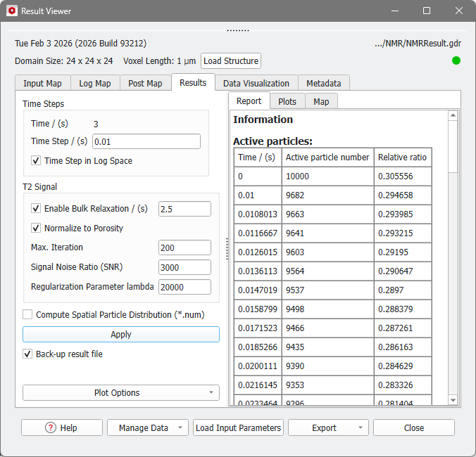Image resolution: width=476 pixels, height=457 pixels.
Task: Disable the Enable Bulk Relaxation checkbox
Action: click(x=36, y=209)
